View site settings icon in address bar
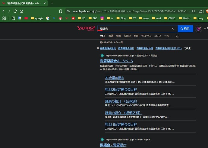 [68, 11]
